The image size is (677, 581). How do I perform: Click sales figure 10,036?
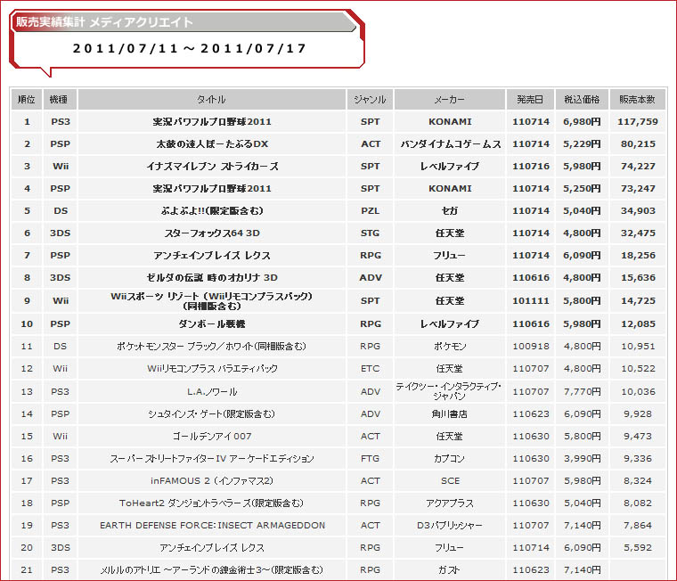pos(638,392)
